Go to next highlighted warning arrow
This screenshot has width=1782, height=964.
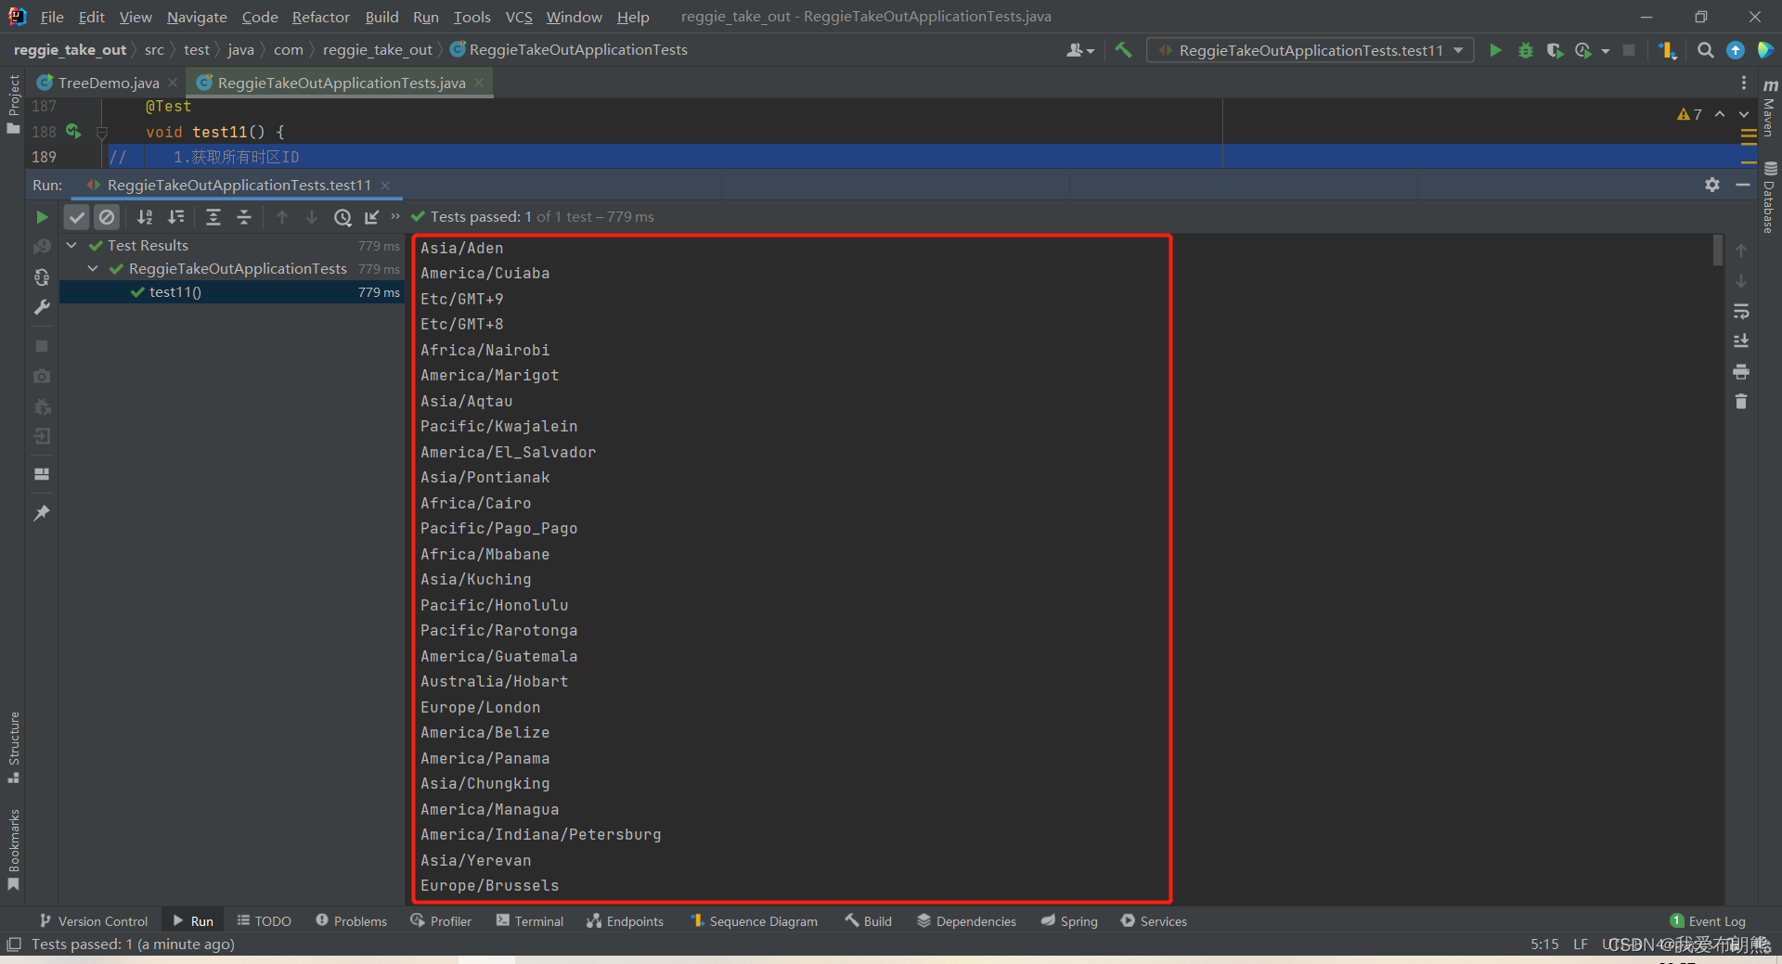tap(1744, 114)
